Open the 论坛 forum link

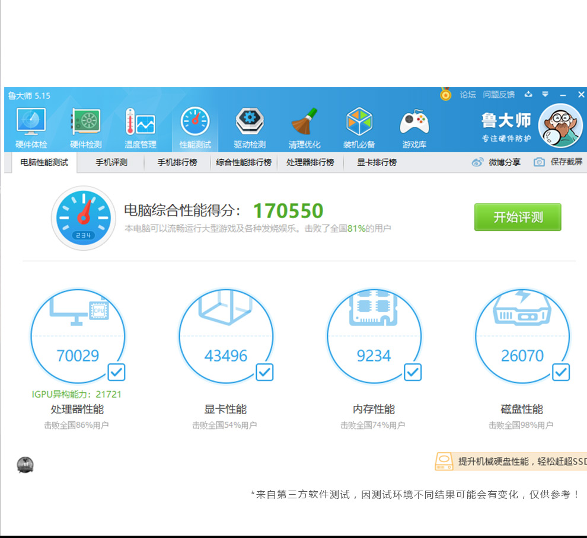[468, 95]
